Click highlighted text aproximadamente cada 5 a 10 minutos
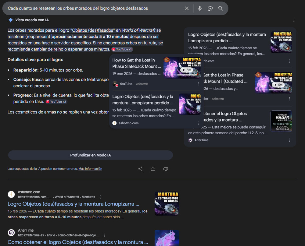Screen dimensions: 305x246 point(90,37)
